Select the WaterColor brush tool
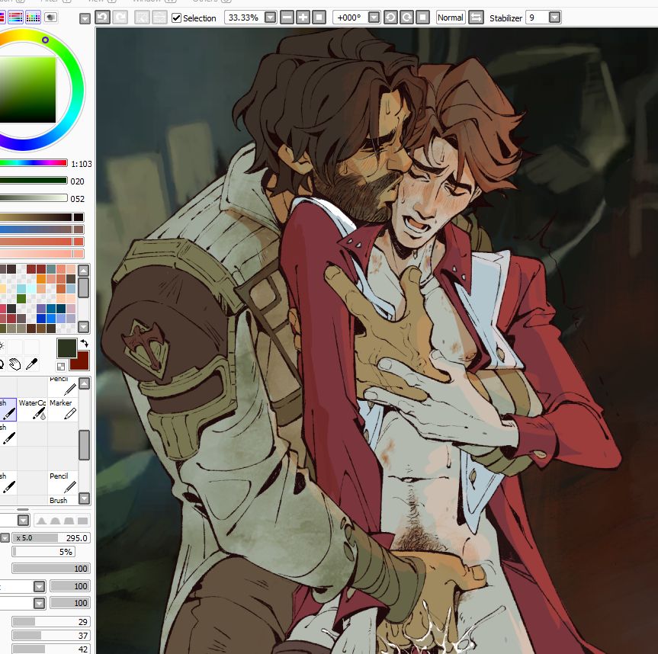658x654 pixels. pyautogui.click(x=32, y=409)
